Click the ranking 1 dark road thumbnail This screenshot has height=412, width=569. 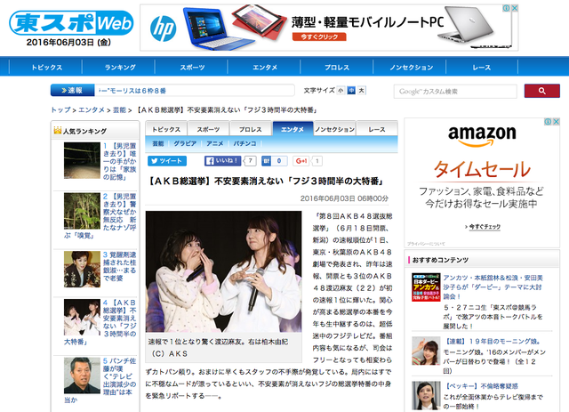point(82,160)
